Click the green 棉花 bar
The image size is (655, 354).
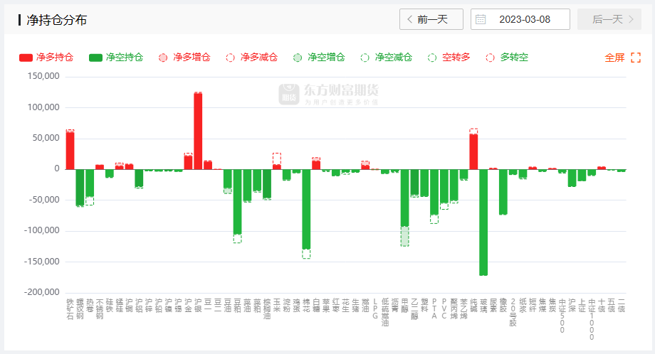tap(306, 209)
